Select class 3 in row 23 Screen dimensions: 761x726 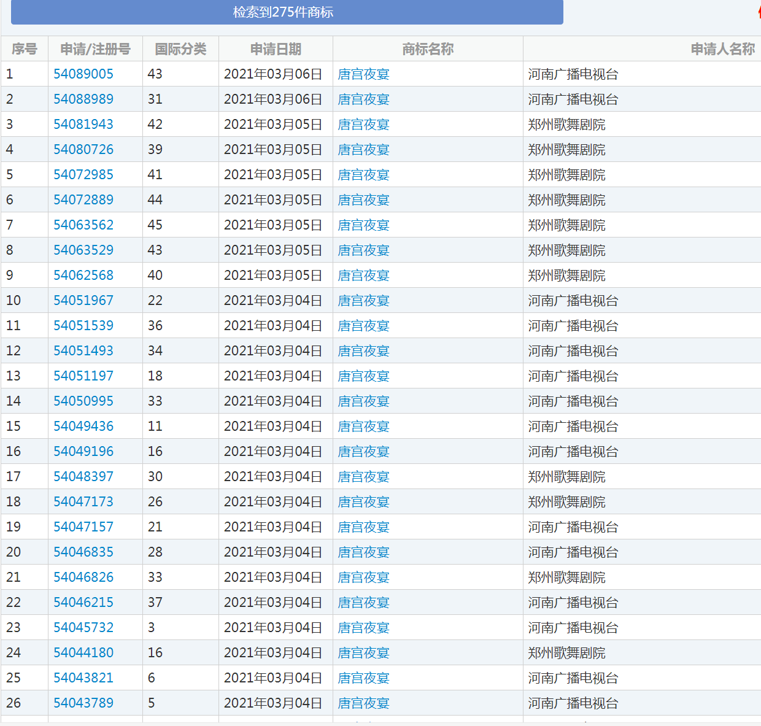[x=152, y=628]
